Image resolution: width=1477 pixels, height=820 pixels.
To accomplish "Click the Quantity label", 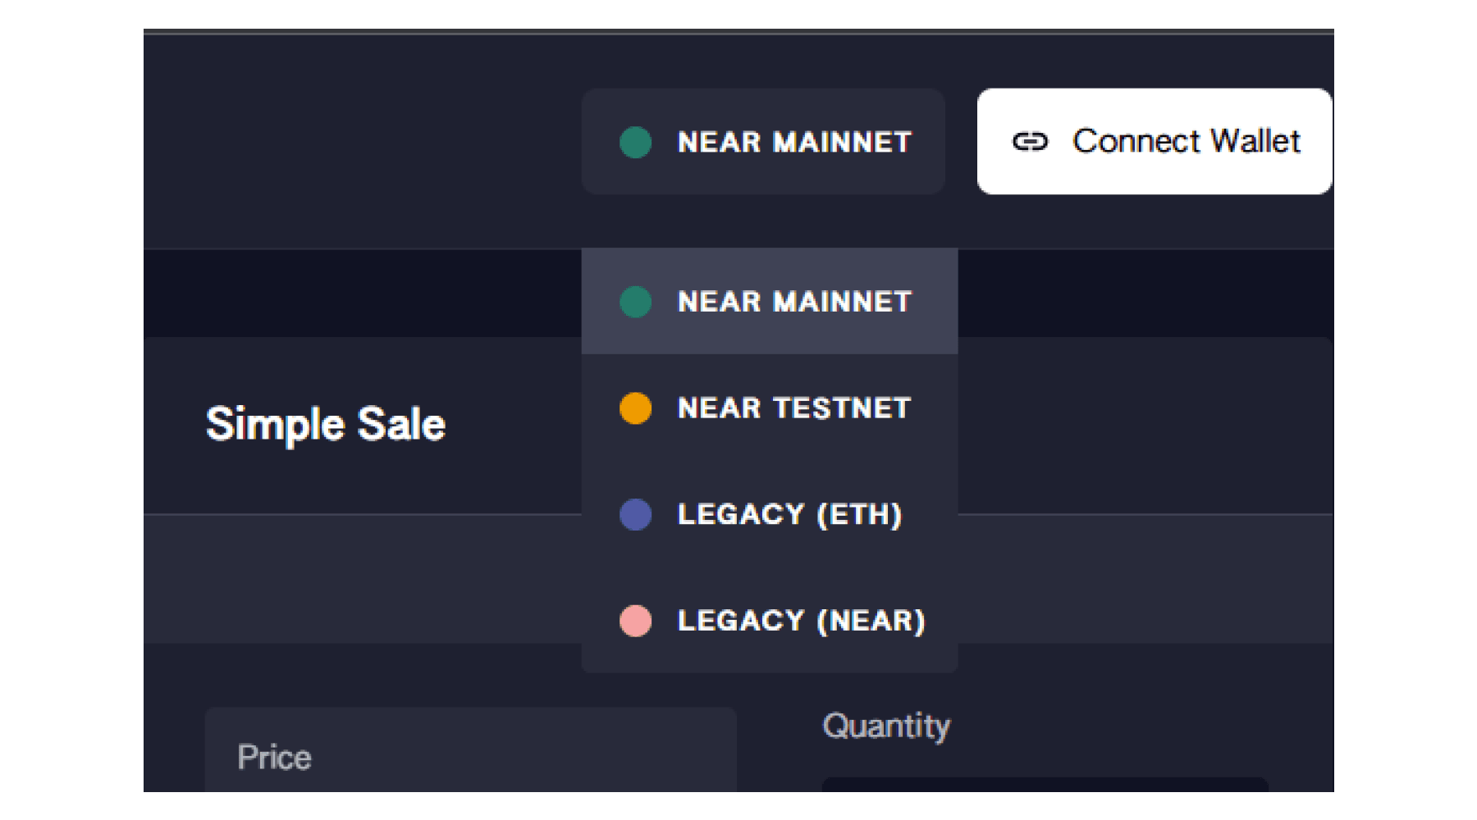I will coord(886,727).
